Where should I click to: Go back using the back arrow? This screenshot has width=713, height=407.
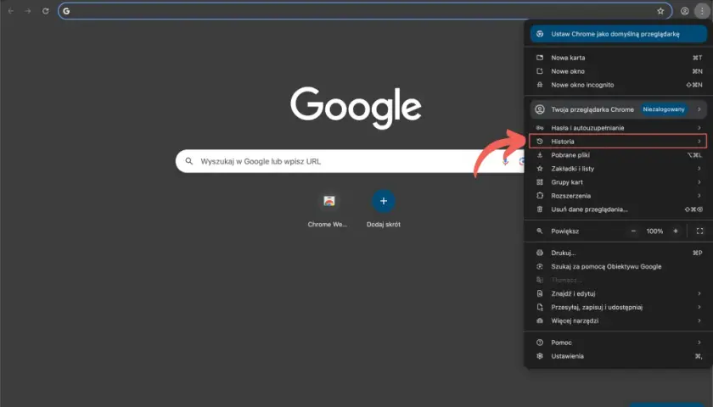tap(11, 11)
